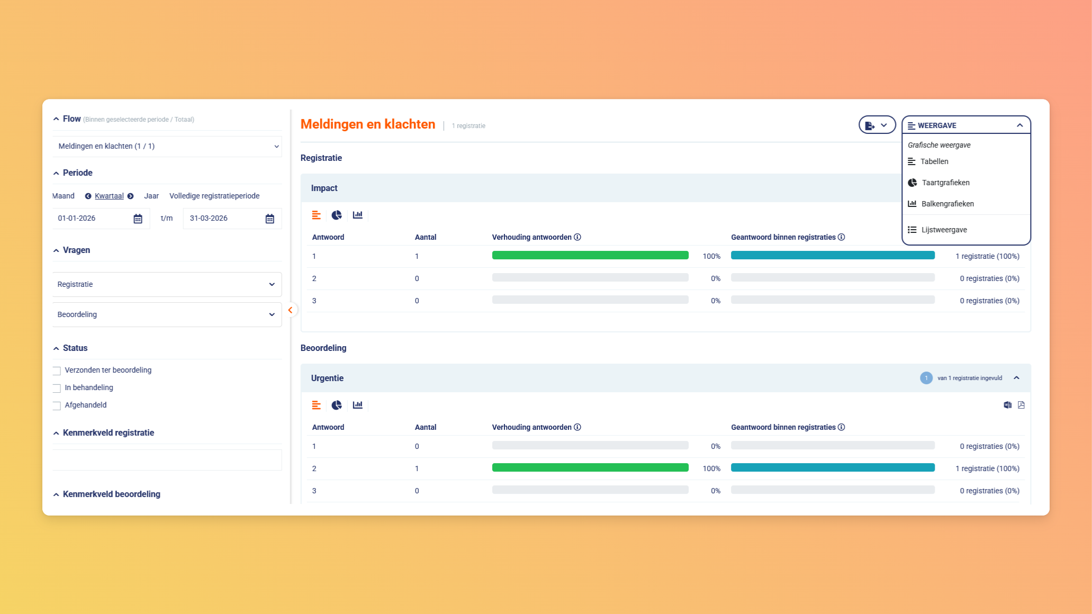Check Afgehandeld status filter
This screenshot has height=614, width=1092.
57,405
